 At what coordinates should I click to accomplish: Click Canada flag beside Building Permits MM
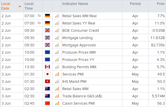(x=47, y=67)
